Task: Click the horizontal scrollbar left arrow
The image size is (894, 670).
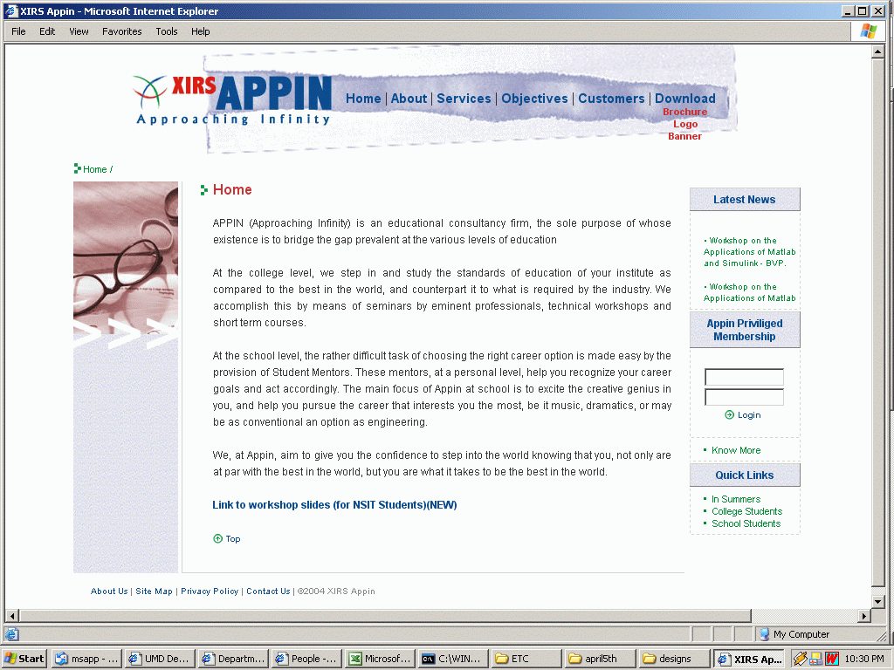Action: coord(12,616)
